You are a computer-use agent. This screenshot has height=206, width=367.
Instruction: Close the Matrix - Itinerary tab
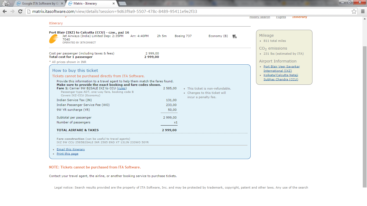(113, 3)
